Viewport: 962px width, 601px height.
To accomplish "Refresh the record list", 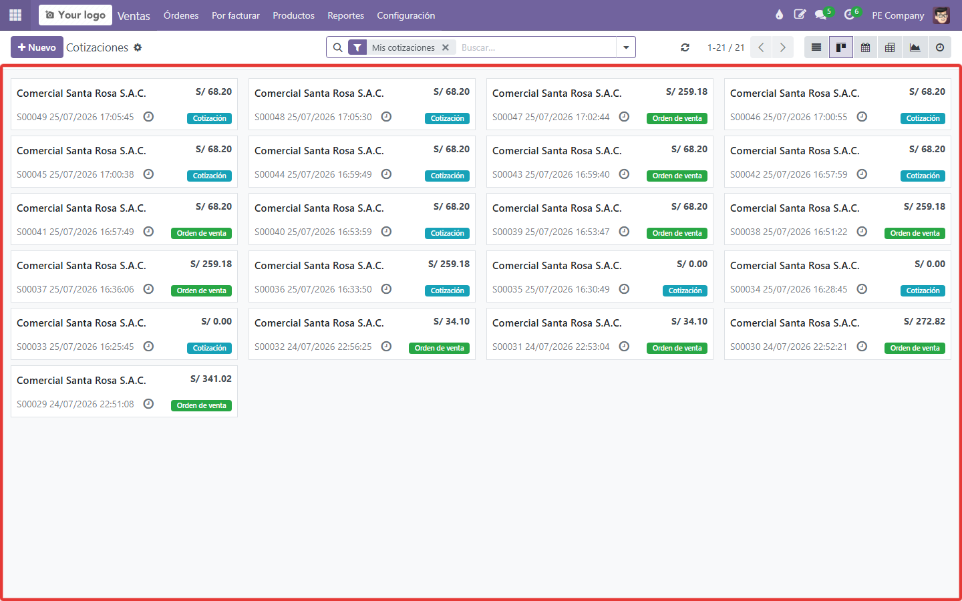I will [685, 47].
